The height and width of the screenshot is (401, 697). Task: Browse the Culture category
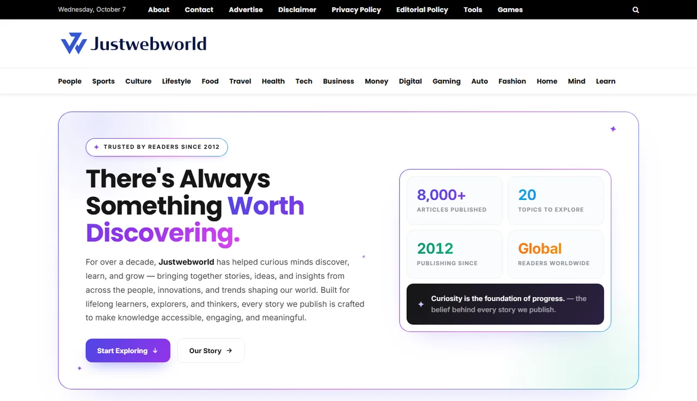click(138, 82)
